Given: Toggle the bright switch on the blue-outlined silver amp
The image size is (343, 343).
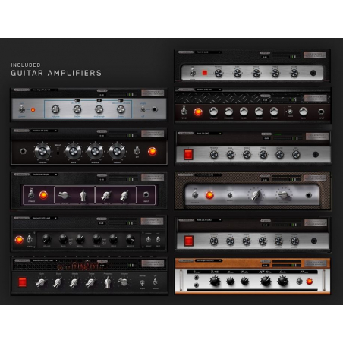Looking at the screenshot, I should point(143,109).
